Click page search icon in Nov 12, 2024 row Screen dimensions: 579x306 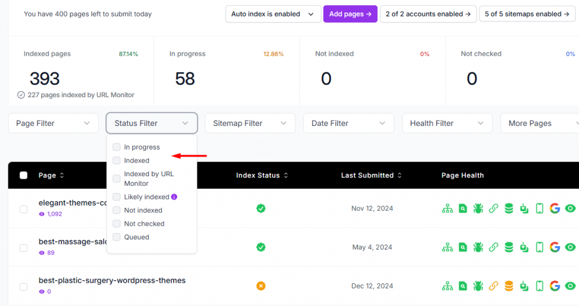click(463, 209)
